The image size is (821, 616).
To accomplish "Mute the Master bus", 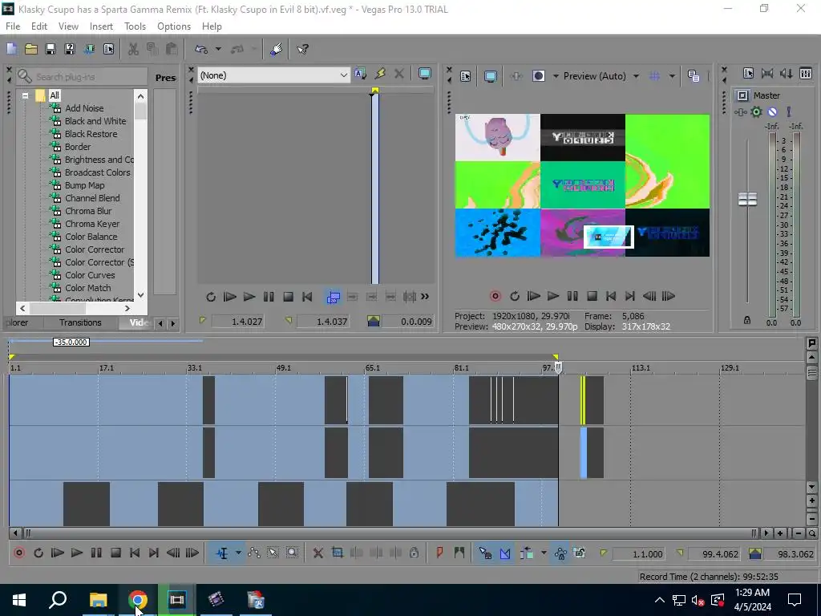I will pos(772,111).
